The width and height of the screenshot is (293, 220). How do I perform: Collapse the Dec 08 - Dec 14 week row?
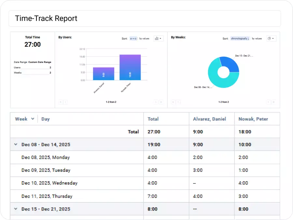15,144
